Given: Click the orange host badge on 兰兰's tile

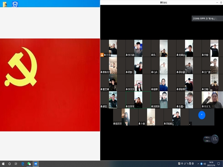Looking at the screenshot, I should [102, 55].
